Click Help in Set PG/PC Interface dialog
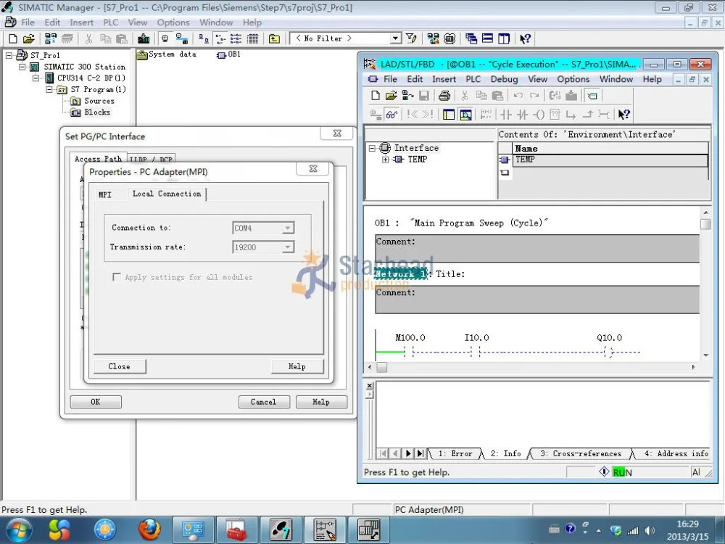 321,402
